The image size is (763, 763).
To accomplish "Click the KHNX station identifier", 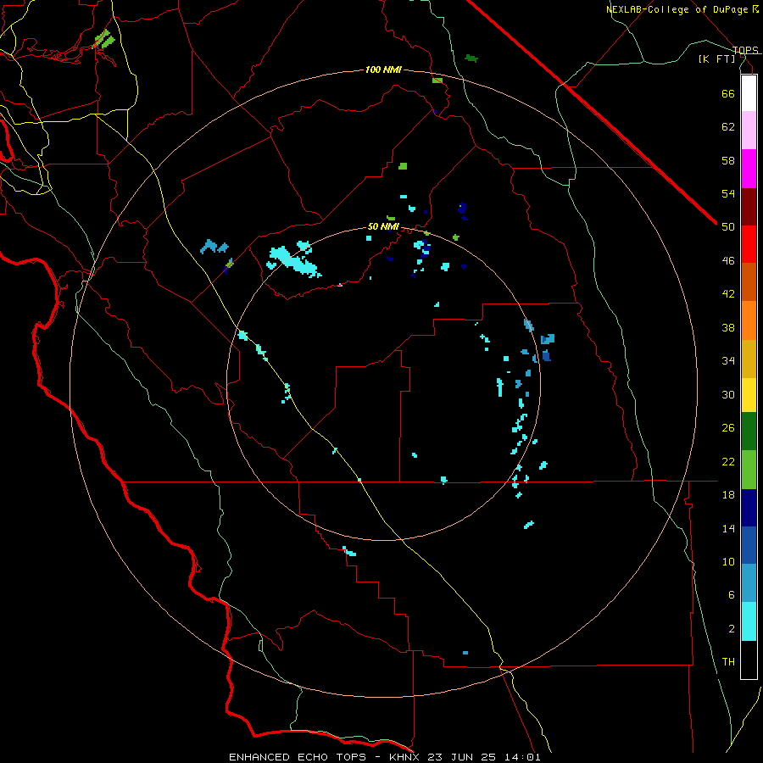I will 406,757.
